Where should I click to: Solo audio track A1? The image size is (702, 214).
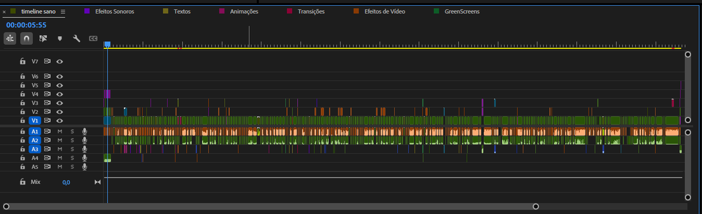(73, 132)
